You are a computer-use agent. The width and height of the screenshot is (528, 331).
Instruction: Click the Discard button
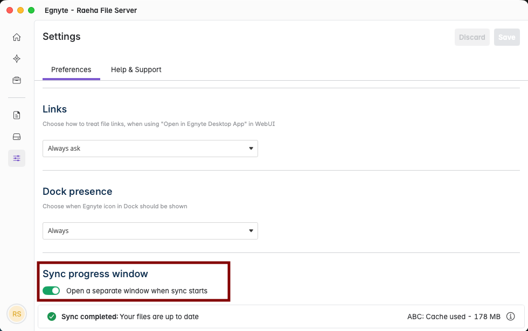472,37
